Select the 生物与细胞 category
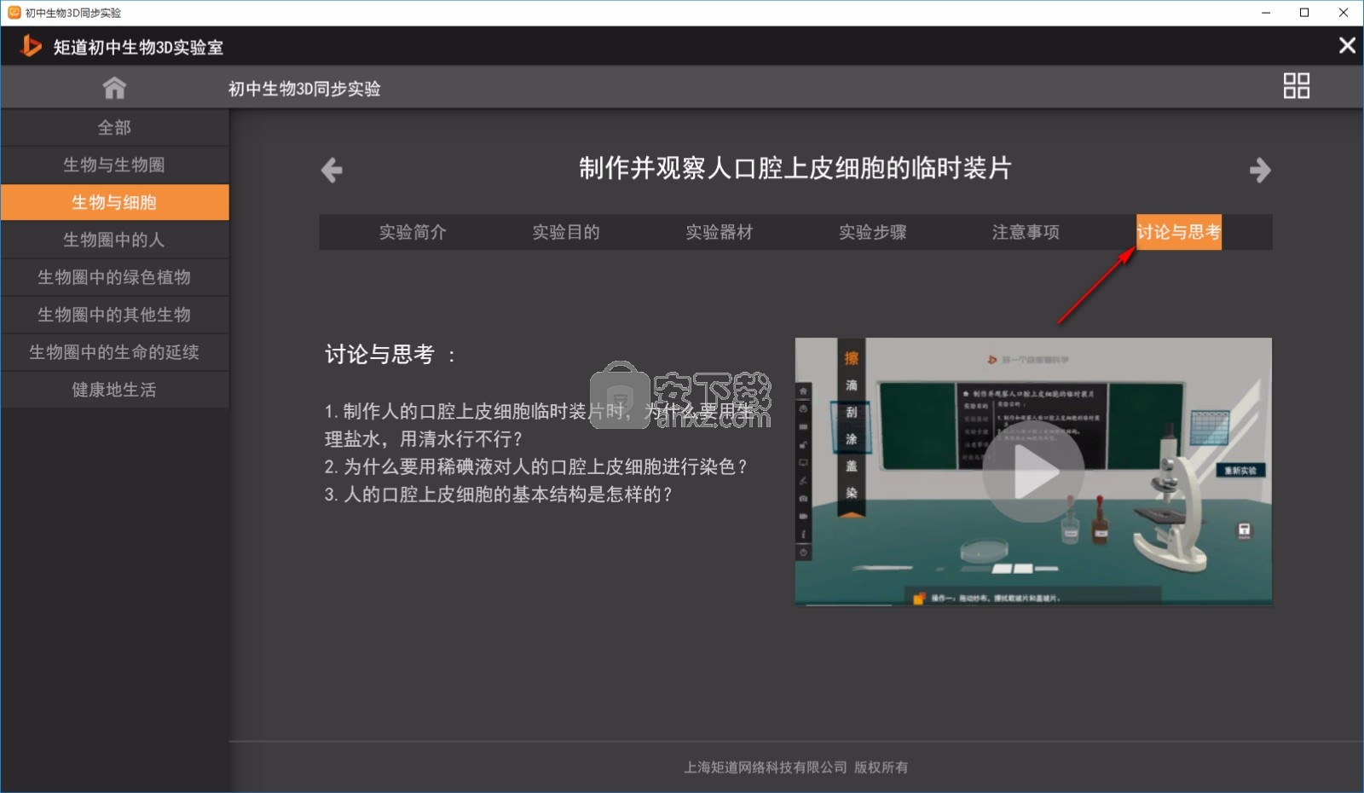Image resolution: width=1364 pixels, height=793 pixels. [114, 203]
